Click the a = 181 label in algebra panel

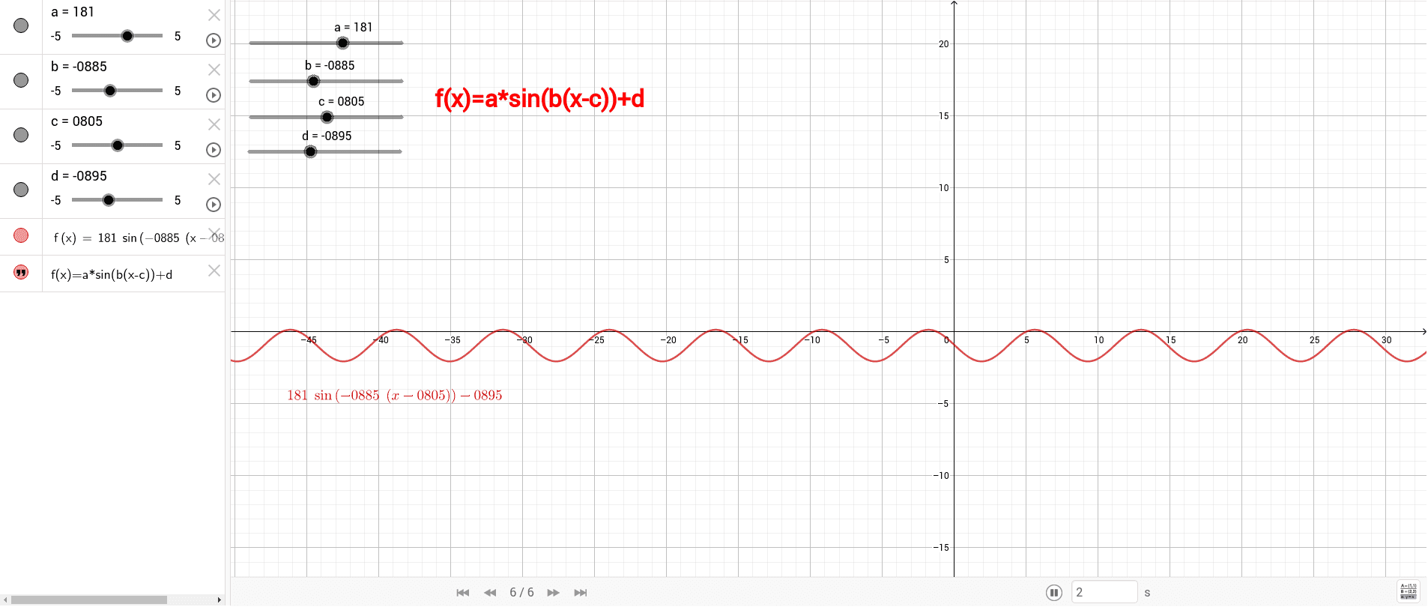tap(73, 12)
